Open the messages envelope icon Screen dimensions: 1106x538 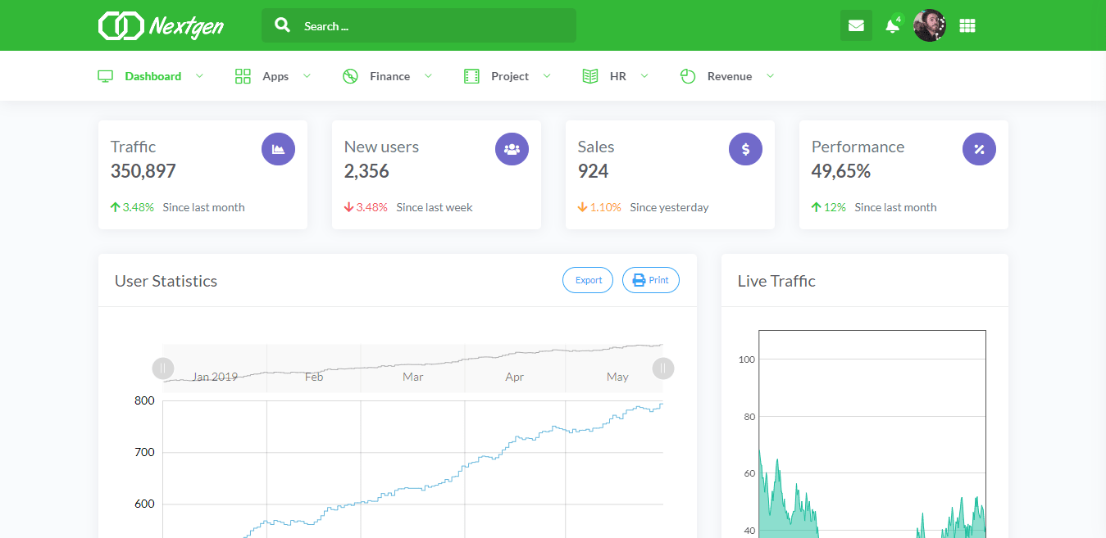pyautogui.click(x=856, y=25)
